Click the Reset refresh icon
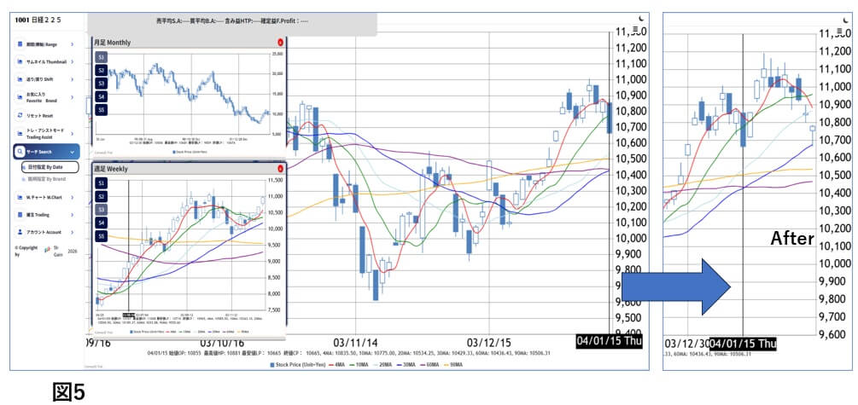 [20, 116]
